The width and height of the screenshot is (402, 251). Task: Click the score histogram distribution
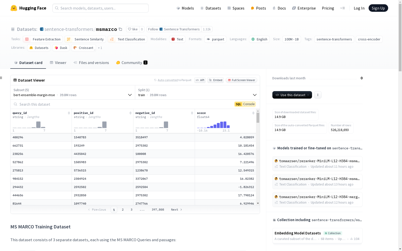point(213,125)
